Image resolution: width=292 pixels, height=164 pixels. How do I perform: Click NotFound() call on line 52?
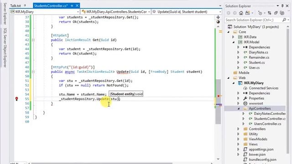(117, 85)
